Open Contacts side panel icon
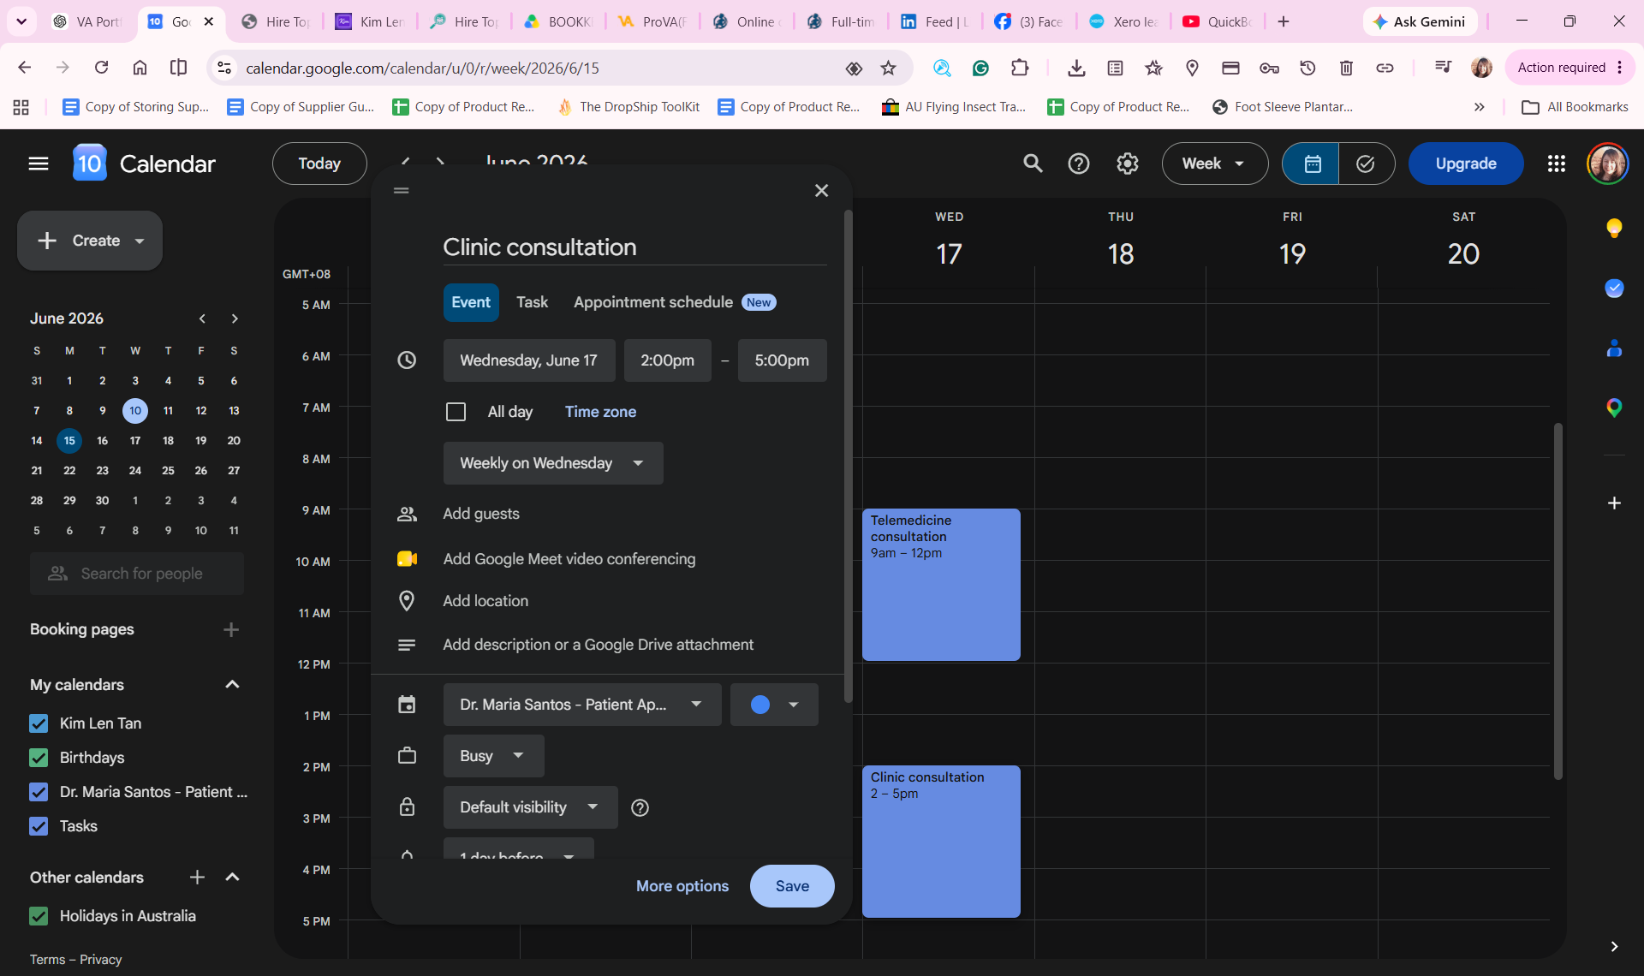 (1614, 348)
